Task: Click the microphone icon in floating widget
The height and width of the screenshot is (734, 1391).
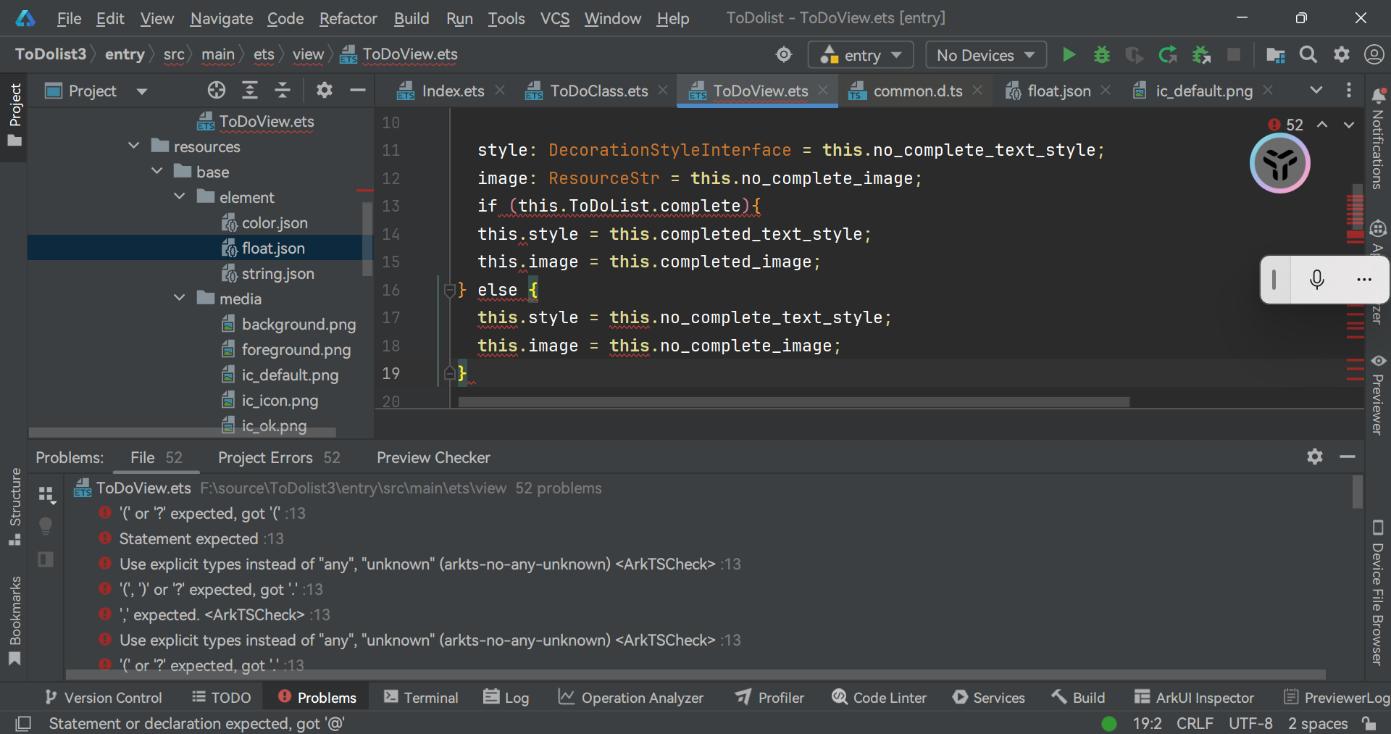Action: pyautogui.click(x=1317, y=280)
